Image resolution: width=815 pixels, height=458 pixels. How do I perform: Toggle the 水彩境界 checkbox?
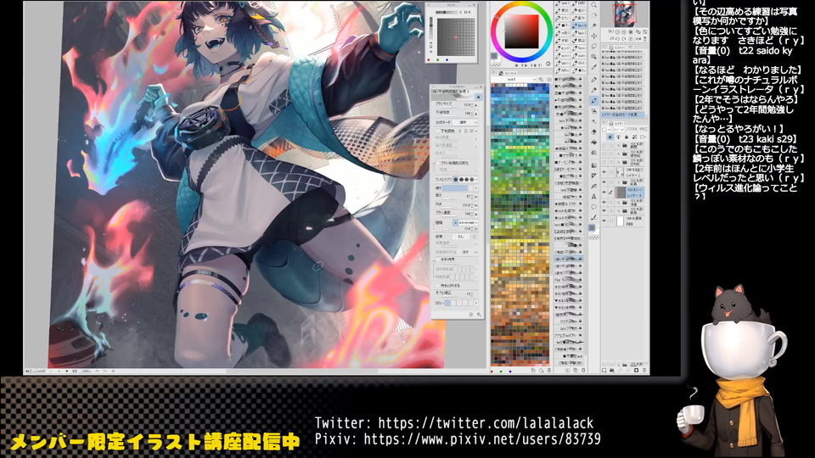point(438,260)
